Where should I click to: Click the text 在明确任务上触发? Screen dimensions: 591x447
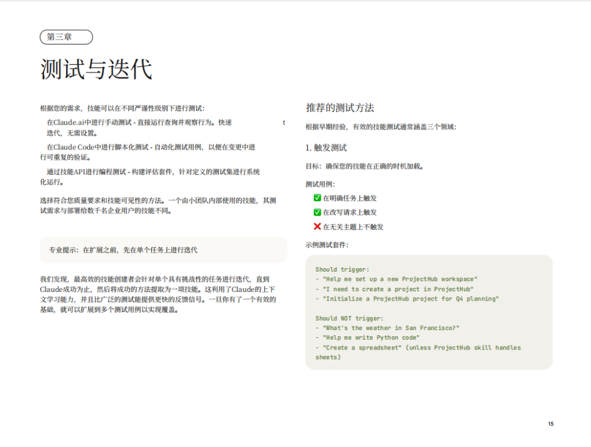[350, 198]
